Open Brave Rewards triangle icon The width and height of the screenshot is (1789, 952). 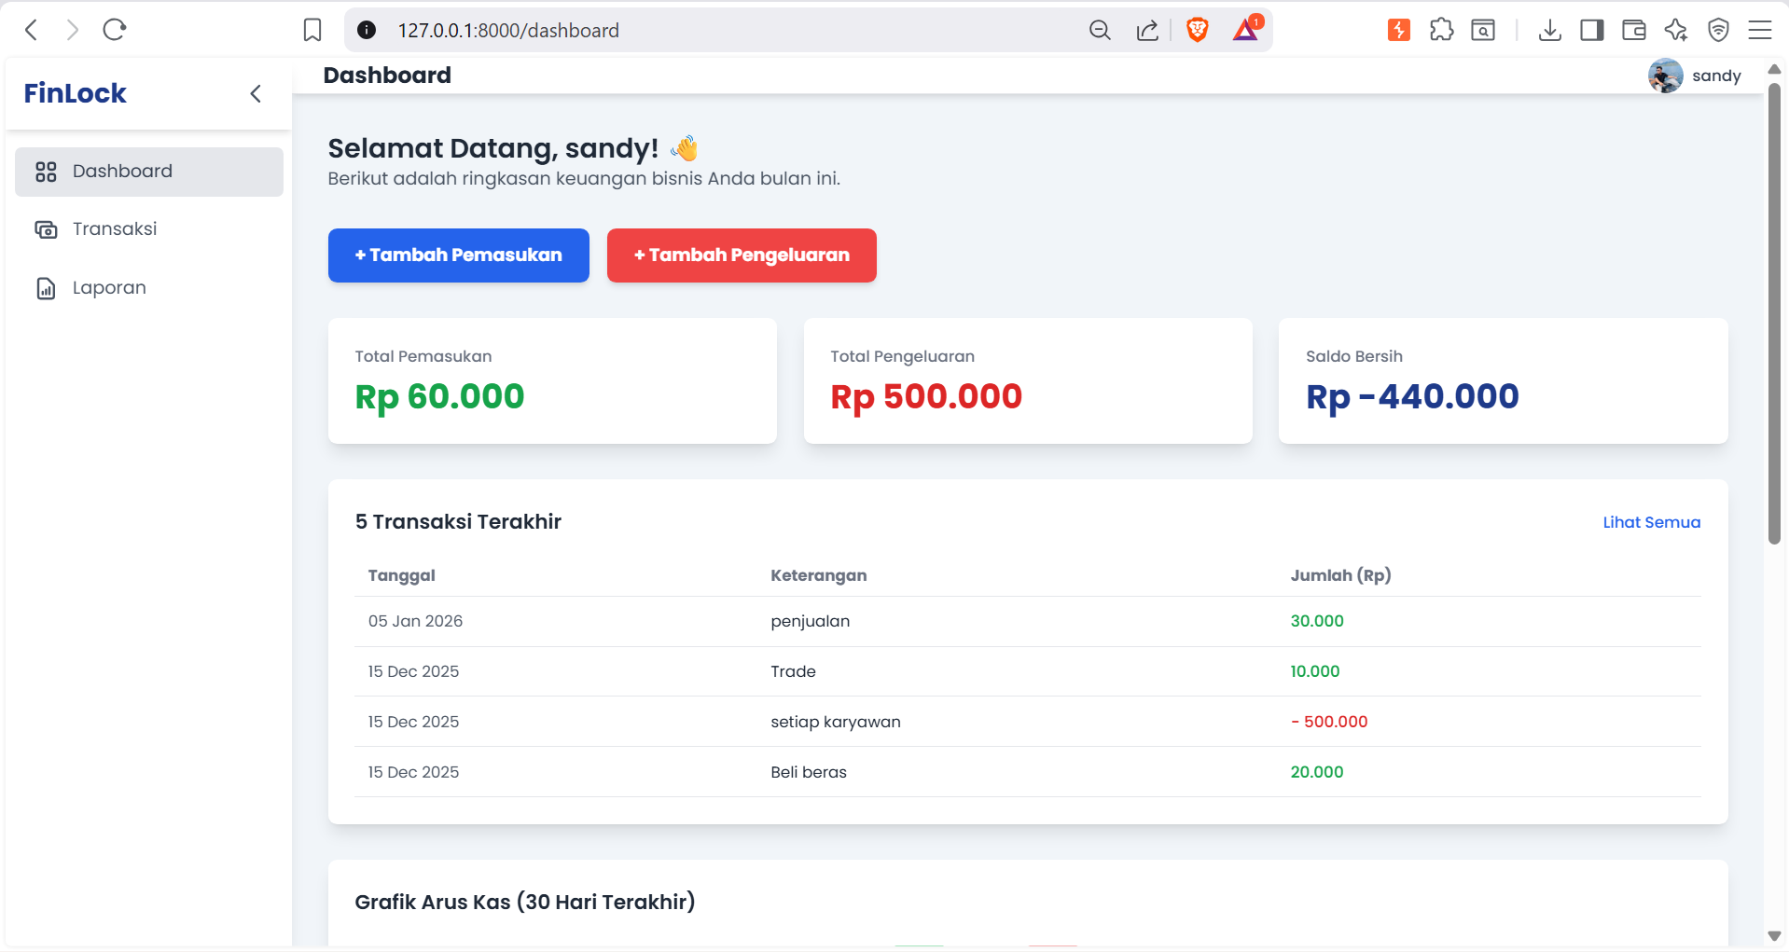coord(1246,29)
